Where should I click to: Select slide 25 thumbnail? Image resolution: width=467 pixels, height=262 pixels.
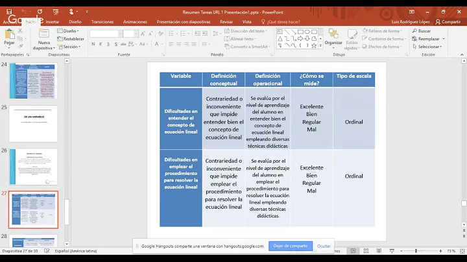[33, 124]
